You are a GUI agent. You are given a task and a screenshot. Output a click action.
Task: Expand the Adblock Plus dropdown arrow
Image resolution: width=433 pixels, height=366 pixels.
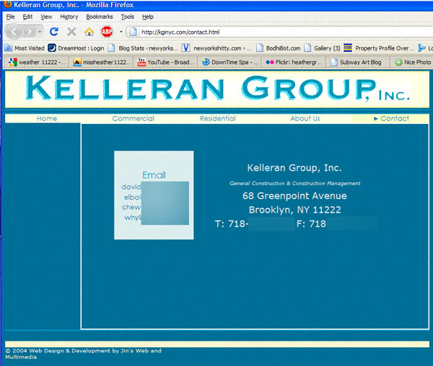pos(120,32)
